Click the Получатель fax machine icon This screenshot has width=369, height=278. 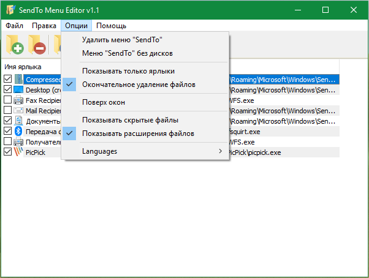(18, 141)
